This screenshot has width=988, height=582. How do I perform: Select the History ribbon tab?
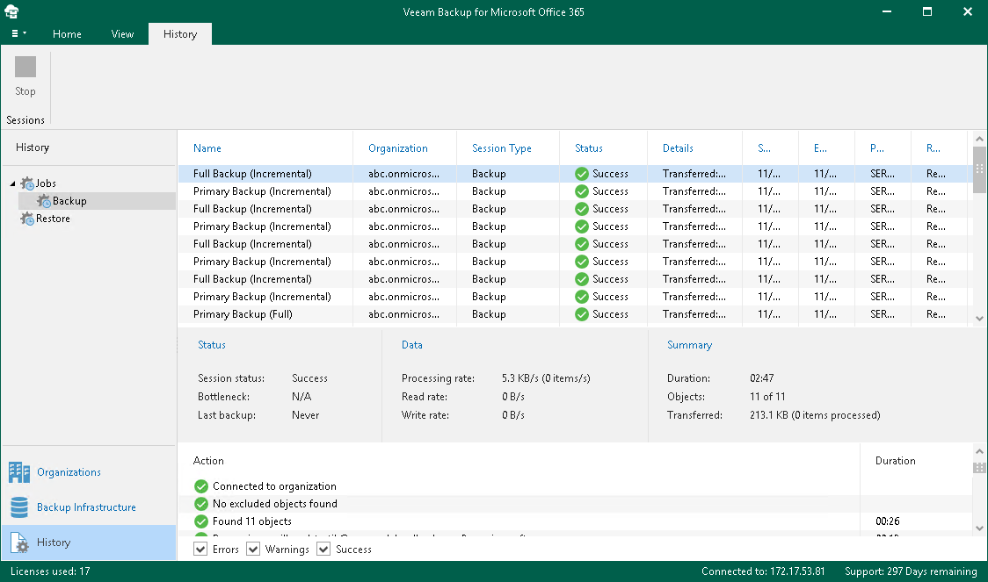180,34
